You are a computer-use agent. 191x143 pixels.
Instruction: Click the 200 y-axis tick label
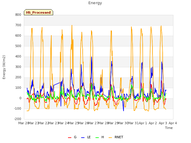pos(18,77)
